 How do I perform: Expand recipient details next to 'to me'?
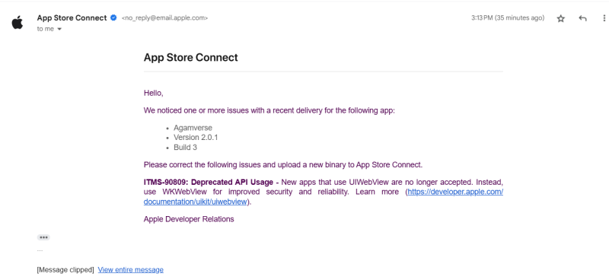59,29
